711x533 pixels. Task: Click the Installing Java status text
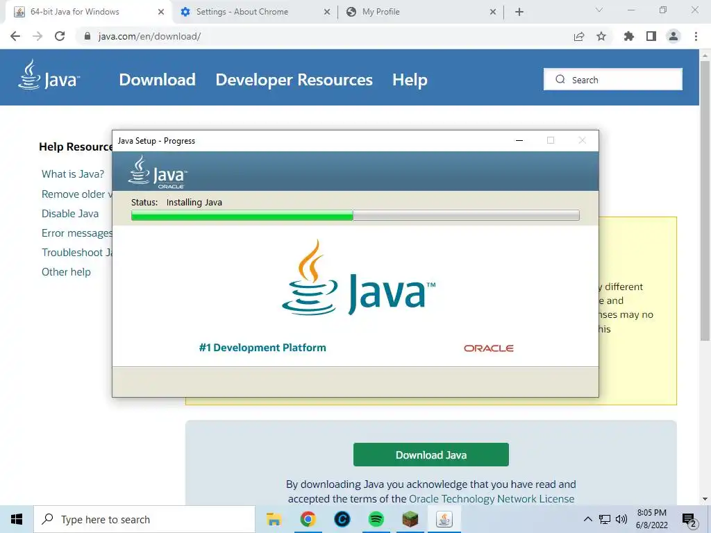coord(194,202)
